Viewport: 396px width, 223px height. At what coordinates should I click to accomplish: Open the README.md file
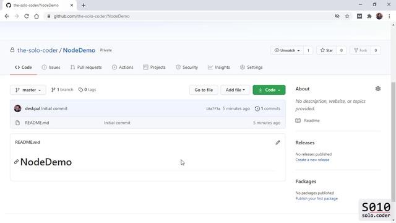pos(37,123)
